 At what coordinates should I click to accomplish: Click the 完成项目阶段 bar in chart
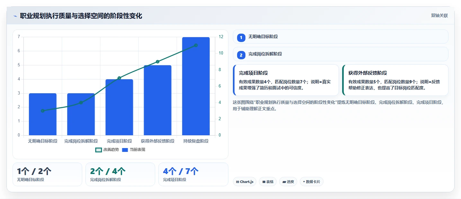pos(119,107)
